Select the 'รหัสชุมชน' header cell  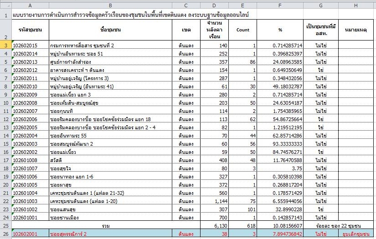pyautogui.click(x=30, y=30)
